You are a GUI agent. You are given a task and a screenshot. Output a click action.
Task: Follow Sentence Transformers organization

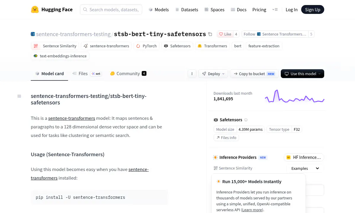click(275, 34)
